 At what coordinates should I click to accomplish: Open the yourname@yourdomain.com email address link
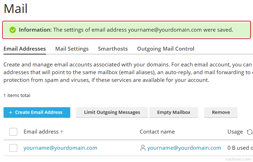coord(60,148)
